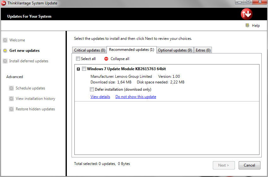
Task: Switch to the Extras tab
Action: pos(203,50)
